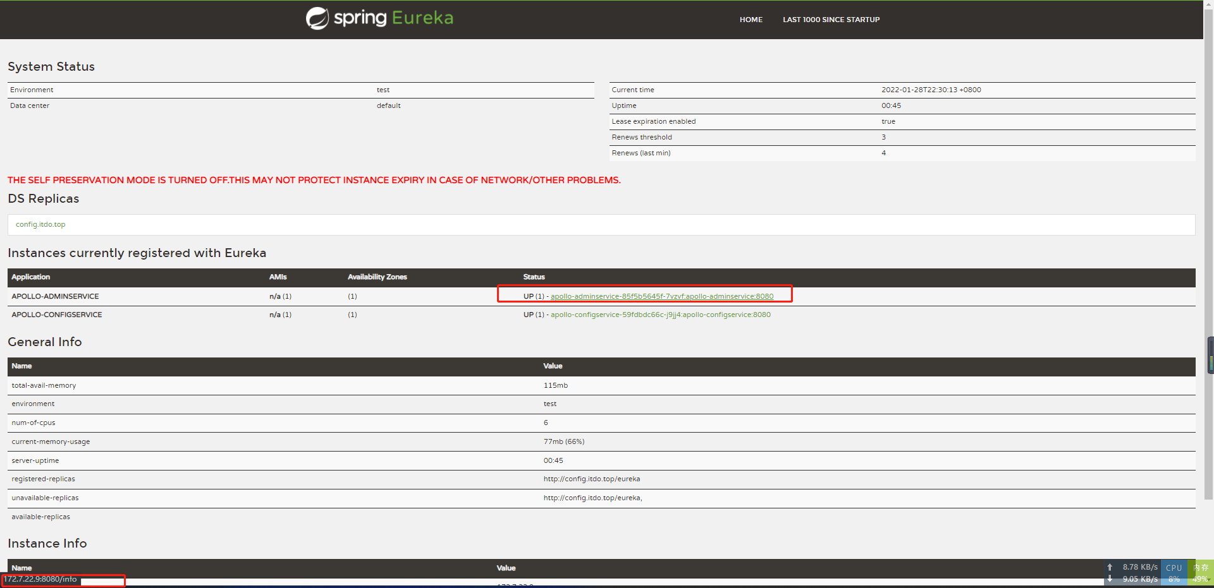Click the current-memory-usage row name

pyautogui.click(x=51, y=441)
